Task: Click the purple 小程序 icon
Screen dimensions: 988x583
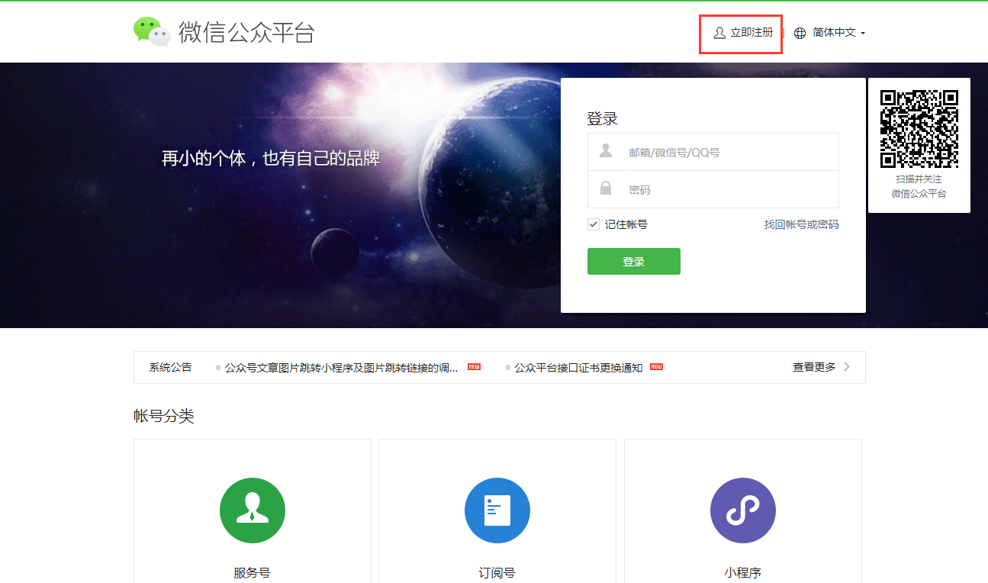Action: click(x=742, y=511)
